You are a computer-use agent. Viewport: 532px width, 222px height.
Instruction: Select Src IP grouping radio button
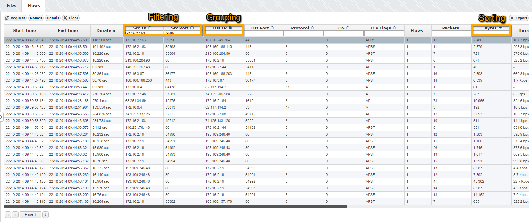tap(150, 28)
